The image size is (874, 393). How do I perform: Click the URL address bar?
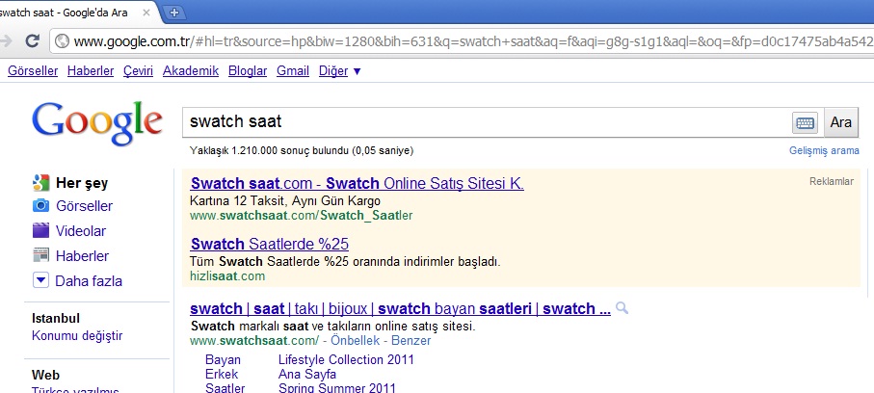pos(463,41)
